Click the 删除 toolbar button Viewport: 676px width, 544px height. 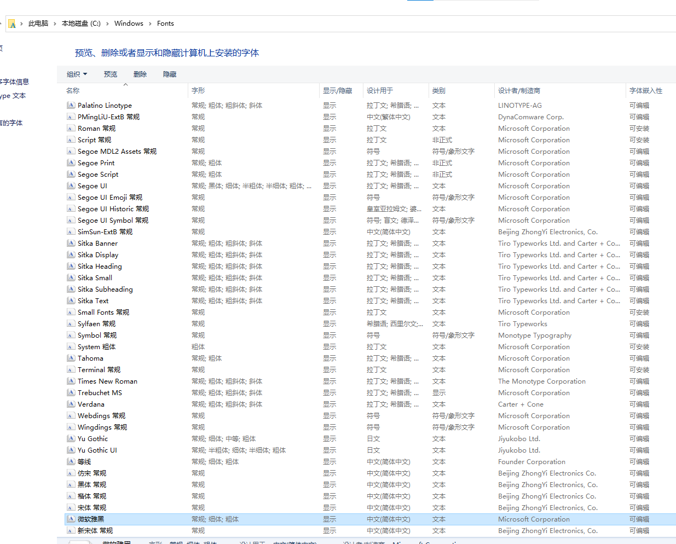[140, 74]
